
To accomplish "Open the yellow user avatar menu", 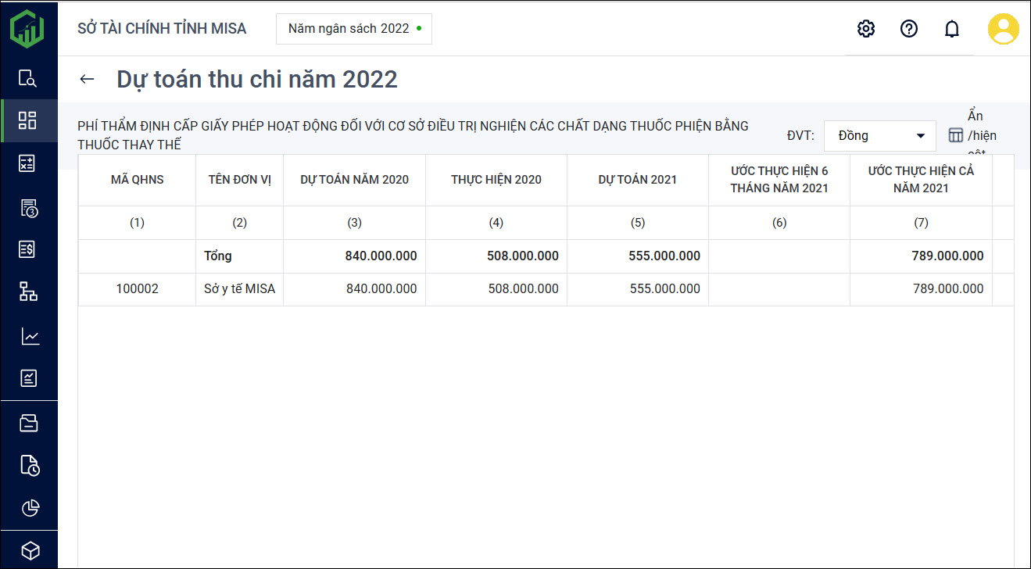I will 1003,29.
